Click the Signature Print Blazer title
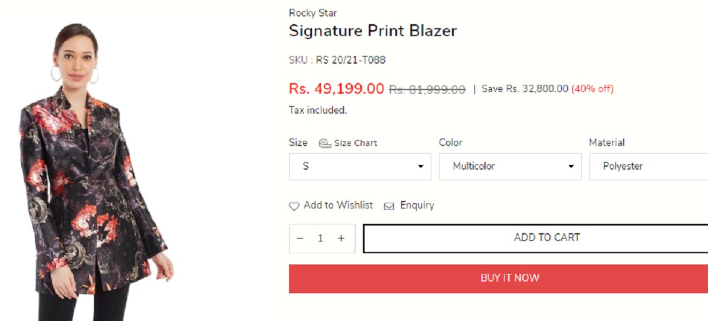 click(x=373, y=31)
